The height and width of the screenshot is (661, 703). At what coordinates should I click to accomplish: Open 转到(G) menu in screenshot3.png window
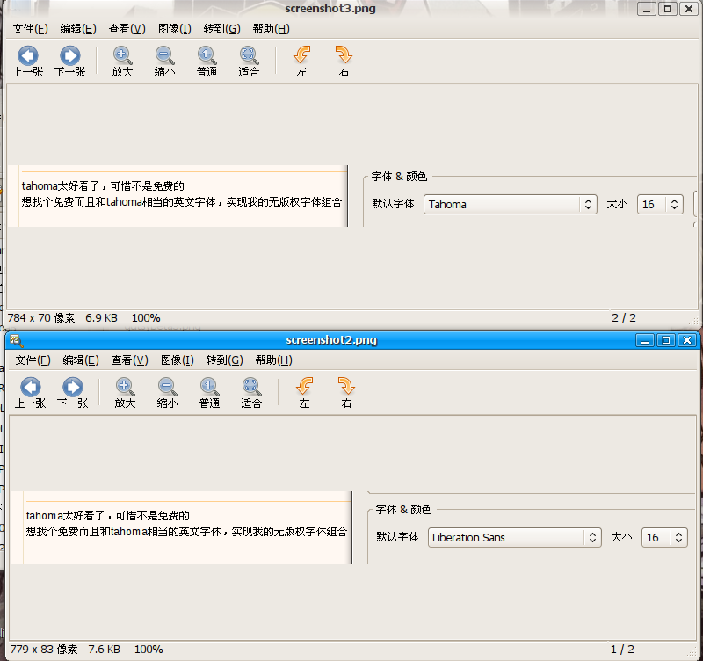[x=221, y=29]
